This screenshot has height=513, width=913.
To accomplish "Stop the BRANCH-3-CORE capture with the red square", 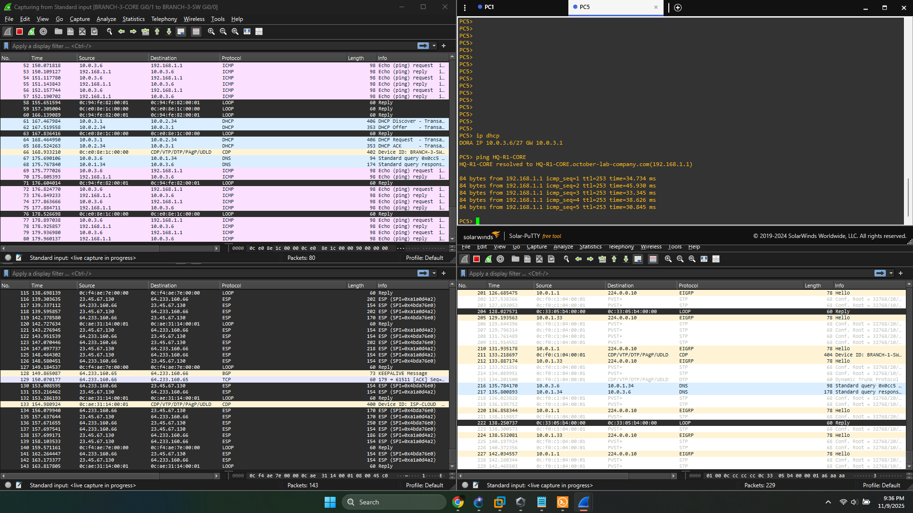I will pyautogui.click(x=20, y=31).
